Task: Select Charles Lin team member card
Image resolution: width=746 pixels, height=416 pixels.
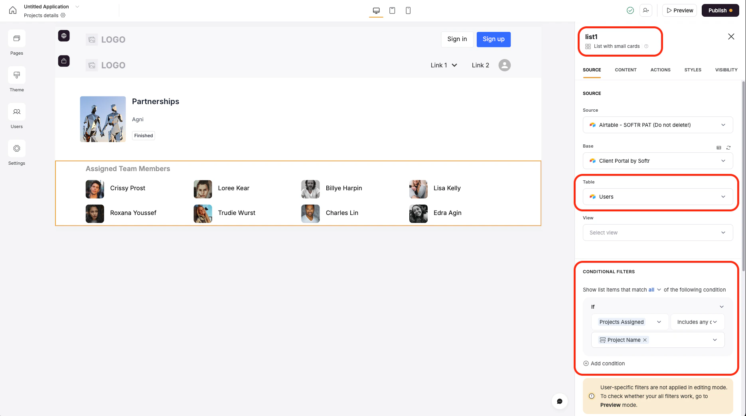Action: (330, 213)
